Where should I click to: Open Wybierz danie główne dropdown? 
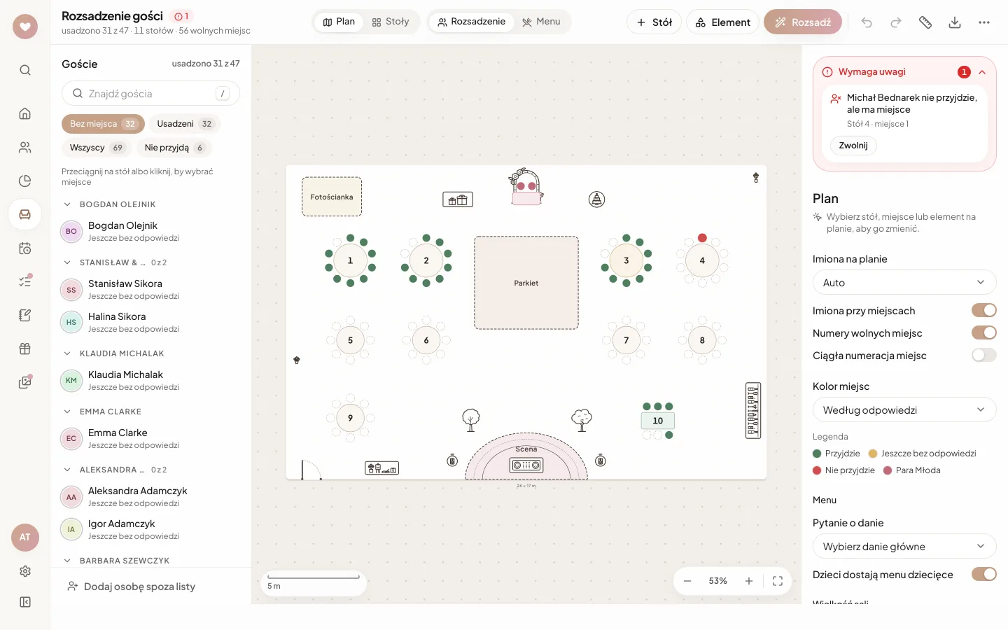[x=904, y=546]
